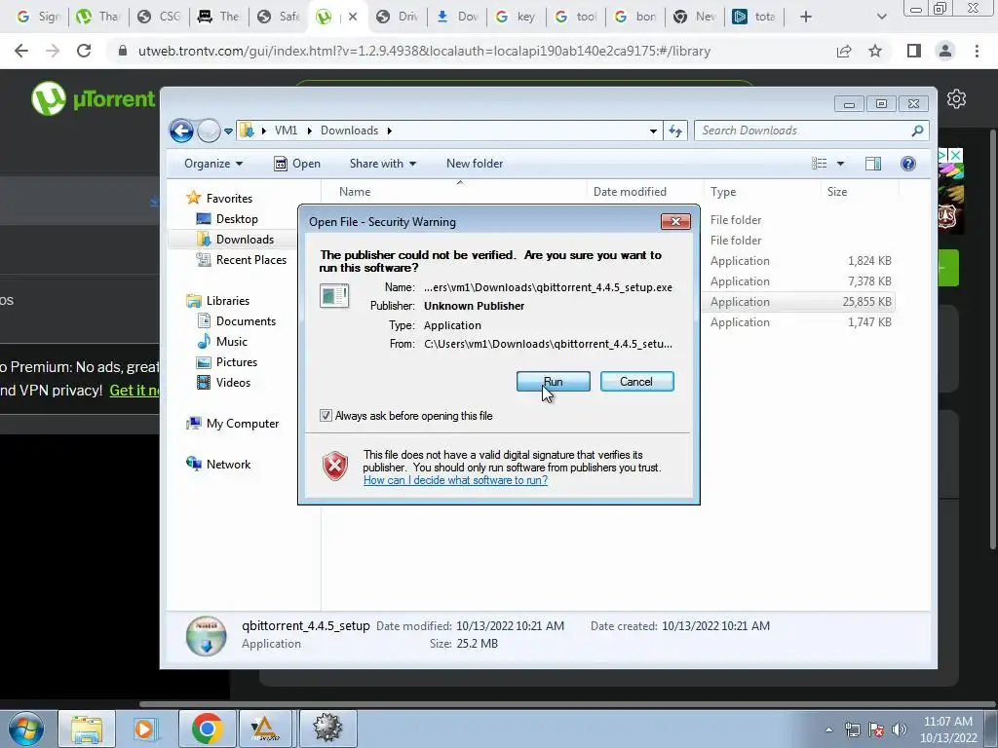The height and width of the screenshot is (748, 998).
Task: Share this page icon in Chrome
Action: pyautogui.click(x=844, y=51)
